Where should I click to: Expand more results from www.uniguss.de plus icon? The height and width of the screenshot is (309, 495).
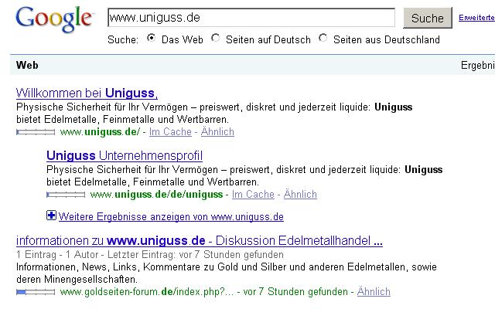[51, 216]
